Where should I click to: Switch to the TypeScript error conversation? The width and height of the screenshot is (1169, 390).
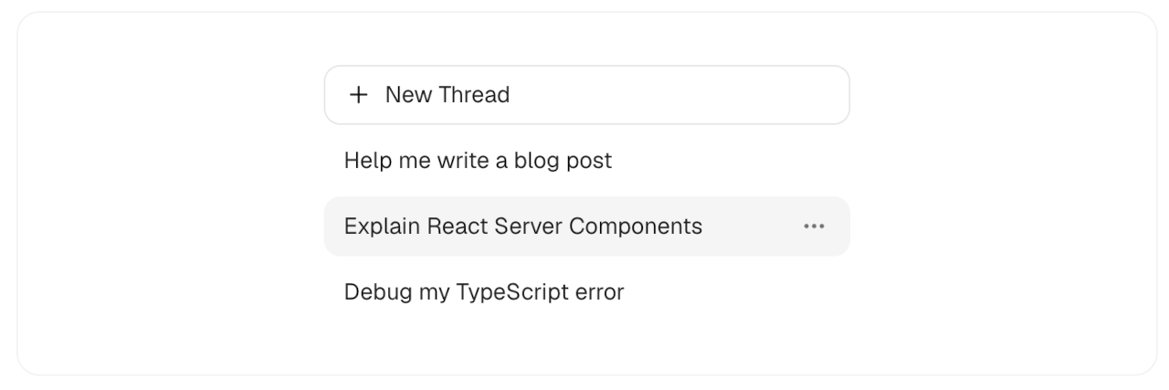tap(484, 292)
